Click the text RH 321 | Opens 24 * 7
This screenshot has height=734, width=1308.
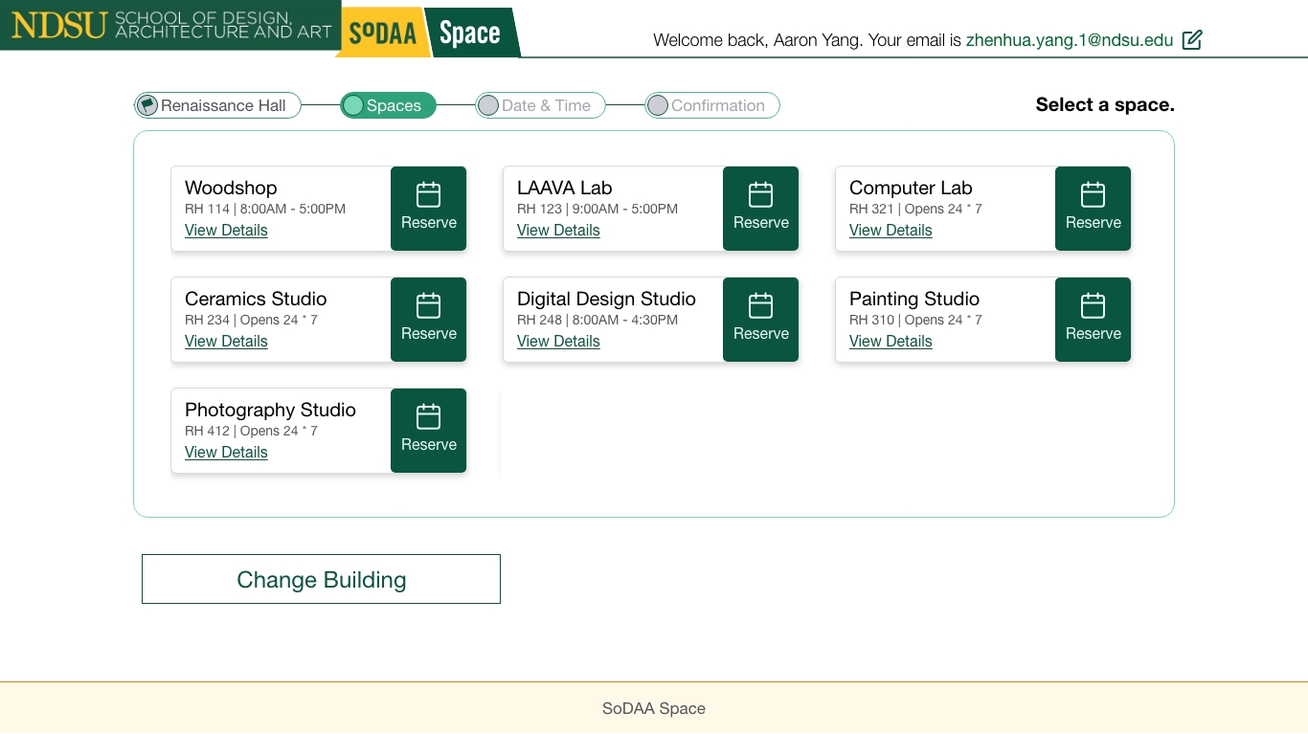(x=915, y=209)
